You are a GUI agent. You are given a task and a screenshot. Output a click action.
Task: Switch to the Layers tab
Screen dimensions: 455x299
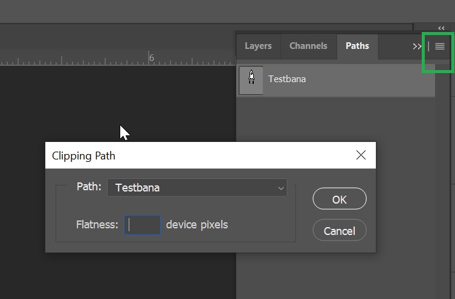coord(258,46)
